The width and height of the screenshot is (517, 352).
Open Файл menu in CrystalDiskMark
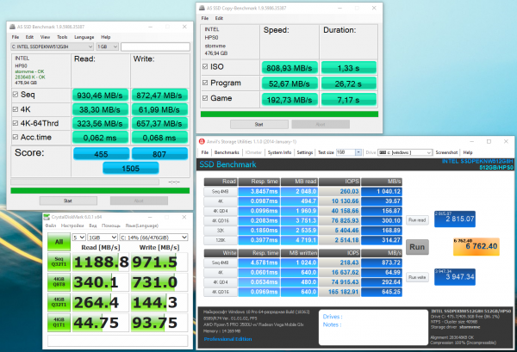(51, 225)
